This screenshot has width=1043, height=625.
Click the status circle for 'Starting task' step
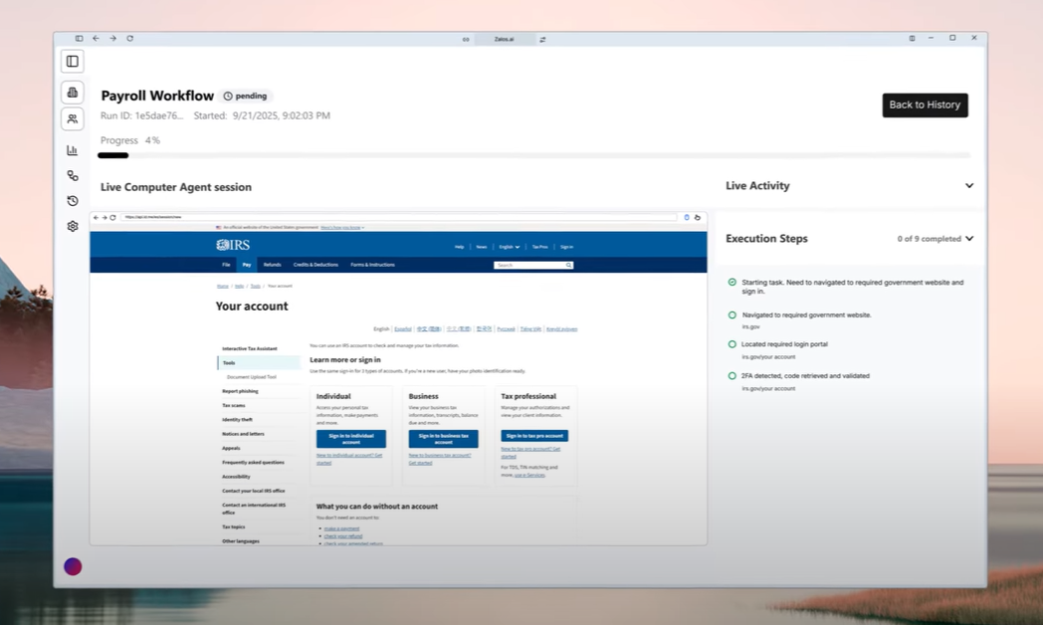click(x=732, y=283)
